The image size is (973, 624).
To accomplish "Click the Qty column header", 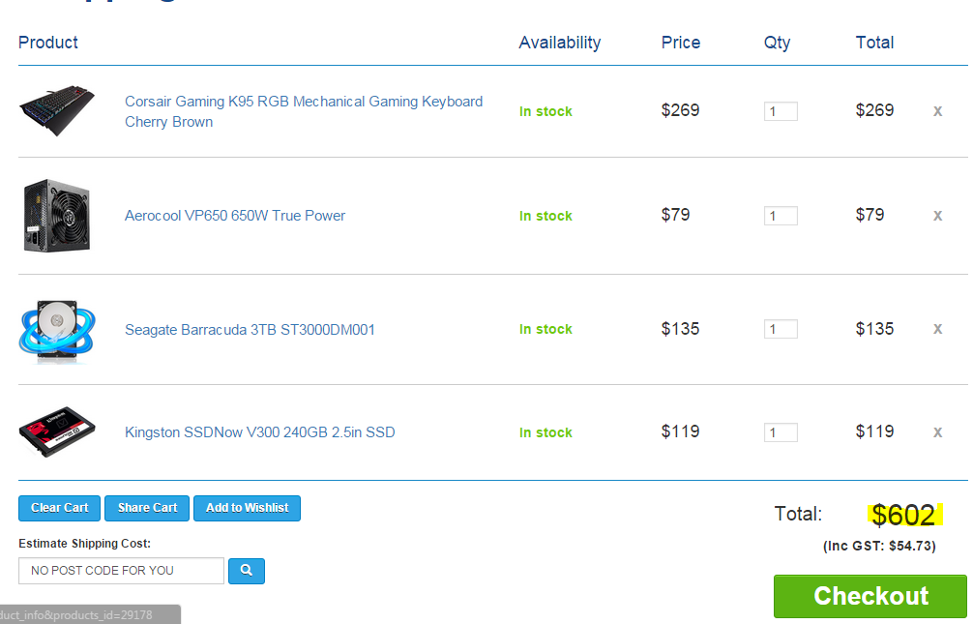I will click(777, 43).
